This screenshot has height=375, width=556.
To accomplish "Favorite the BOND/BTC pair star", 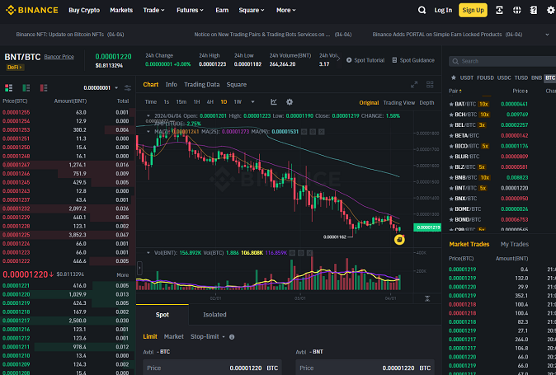I will (x=451, y=219).
